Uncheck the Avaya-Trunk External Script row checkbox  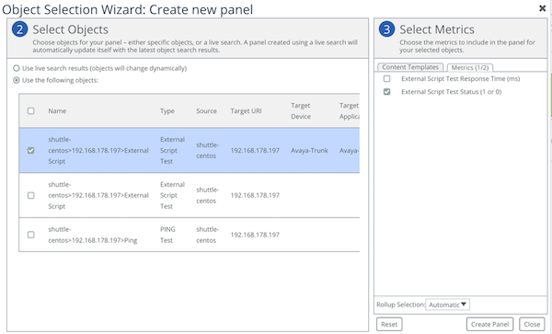point(31,150)
